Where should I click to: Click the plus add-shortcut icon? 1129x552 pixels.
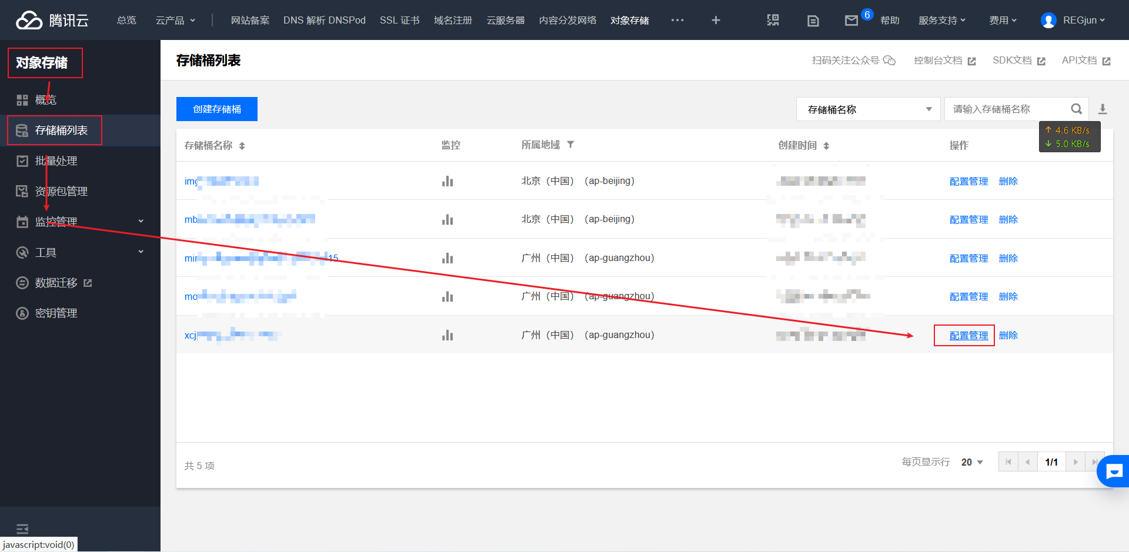pyautogui.click(x=716, y=20)
